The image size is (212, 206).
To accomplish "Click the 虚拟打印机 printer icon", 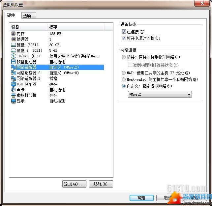I will [x=14, y=95].
